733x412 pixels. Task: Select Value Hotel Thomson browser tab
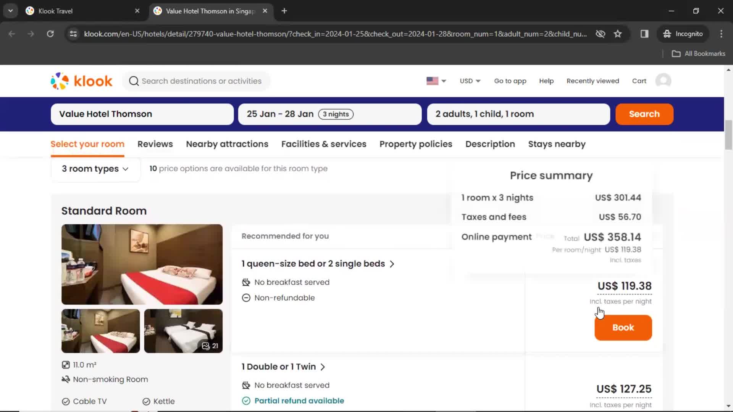click(210, 11)
